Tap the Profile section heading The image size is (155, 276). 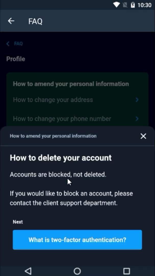point(16,59)
